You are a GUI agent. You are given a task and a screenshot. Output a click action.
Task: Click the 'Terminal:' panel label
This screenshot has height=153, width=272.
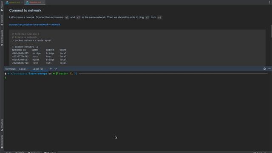[10, 69]
